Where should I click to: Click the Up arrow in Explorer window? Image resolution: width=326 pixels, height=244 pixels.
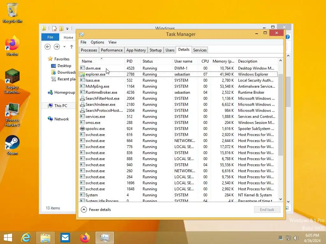(72, 47)
